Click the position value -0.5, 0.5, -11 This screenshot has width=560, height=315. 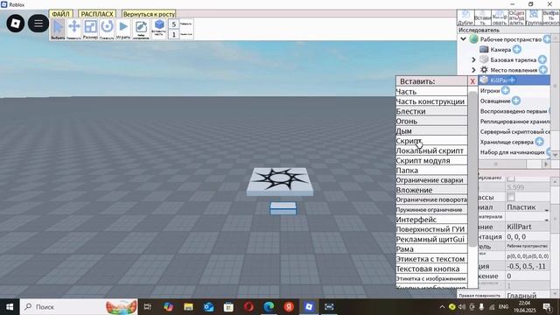(x=528, y=266)
